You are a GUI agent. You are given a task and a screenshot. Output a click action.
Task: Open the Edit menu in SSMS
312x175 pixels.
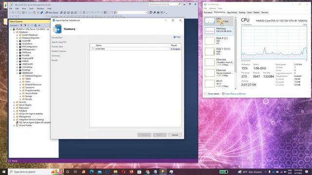[x=17, y=9]
